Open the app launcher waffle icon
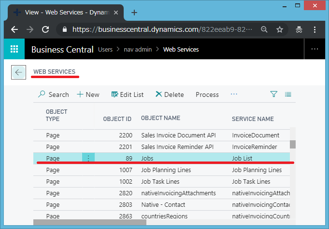This screenshot has height=229, width=329. pyautogui.click(x=14, y=49)
